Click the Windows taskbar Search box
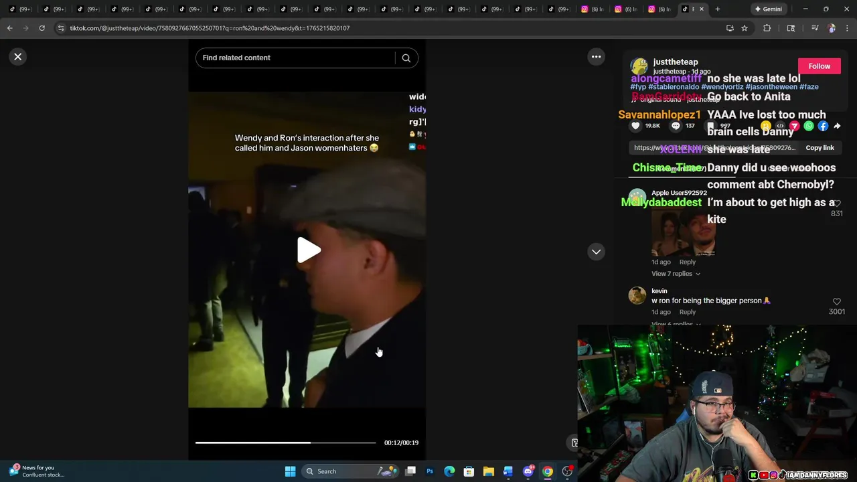 [352, 471]
